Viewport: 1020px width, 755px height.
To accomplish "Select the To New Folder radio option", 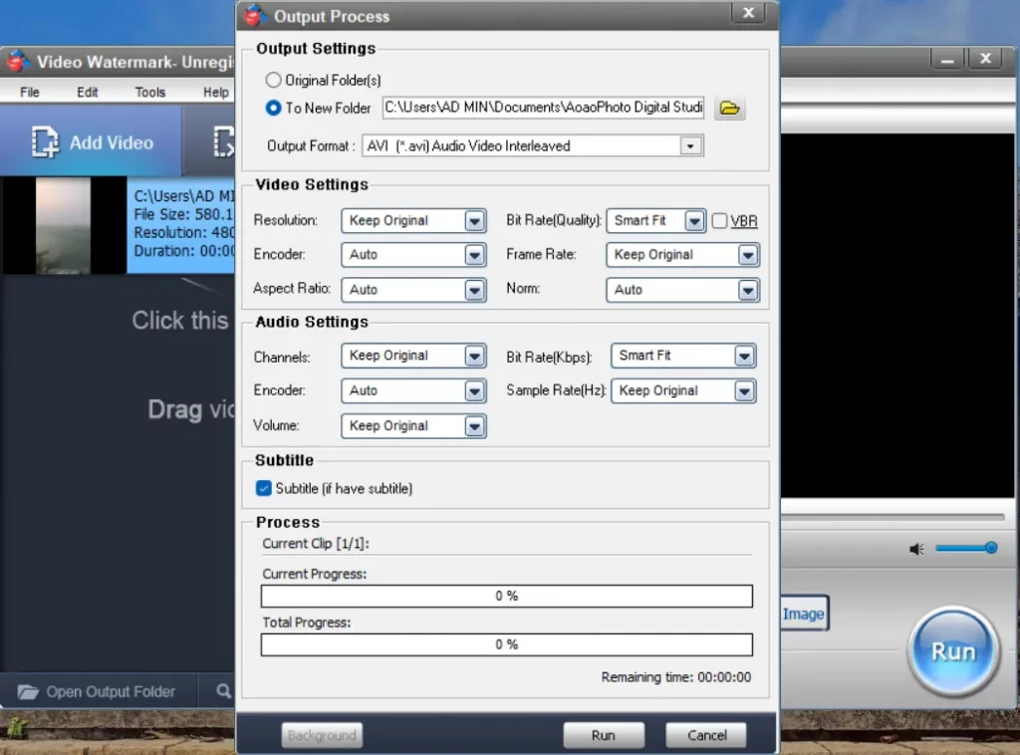I will [273, 108].
